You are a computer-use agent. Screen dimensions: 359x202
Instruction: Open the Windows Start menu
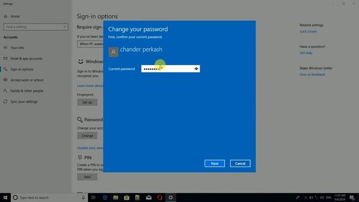[x=5, y=198]
